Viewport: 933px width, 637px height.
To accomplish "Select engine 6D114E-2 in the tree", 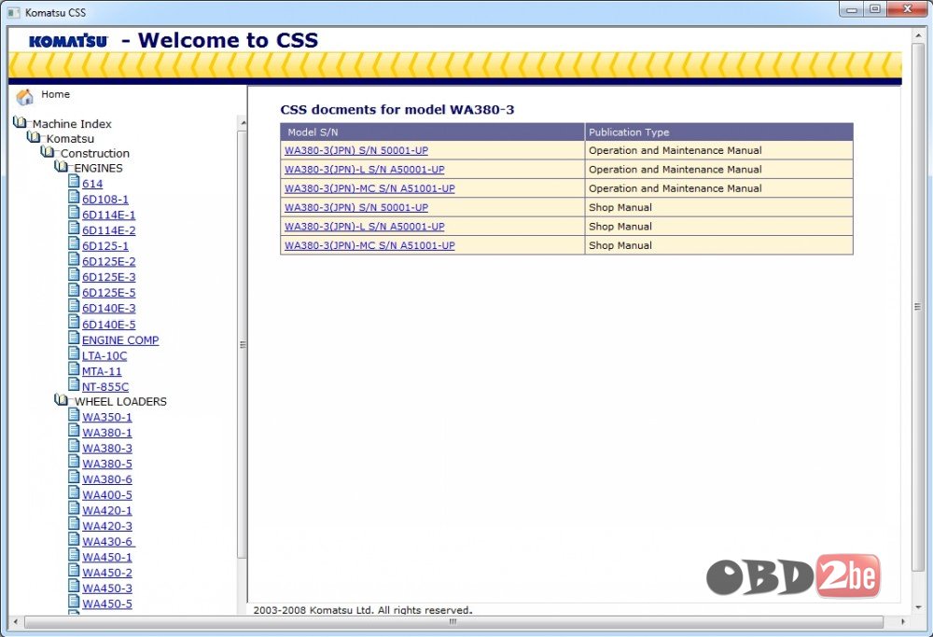I will click(x=109, y=230).
